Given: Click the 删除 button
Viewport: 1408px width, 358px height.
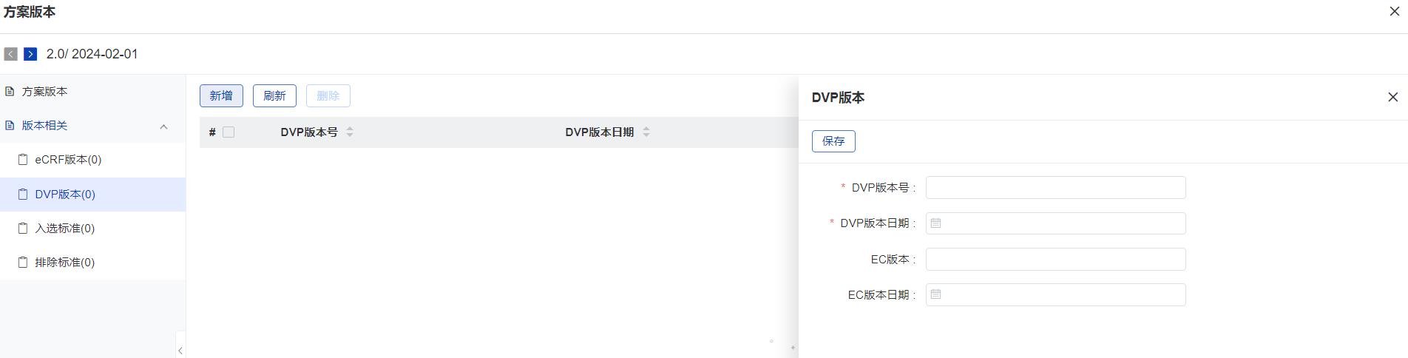Looking at the screenshot, I should (328, 95).
